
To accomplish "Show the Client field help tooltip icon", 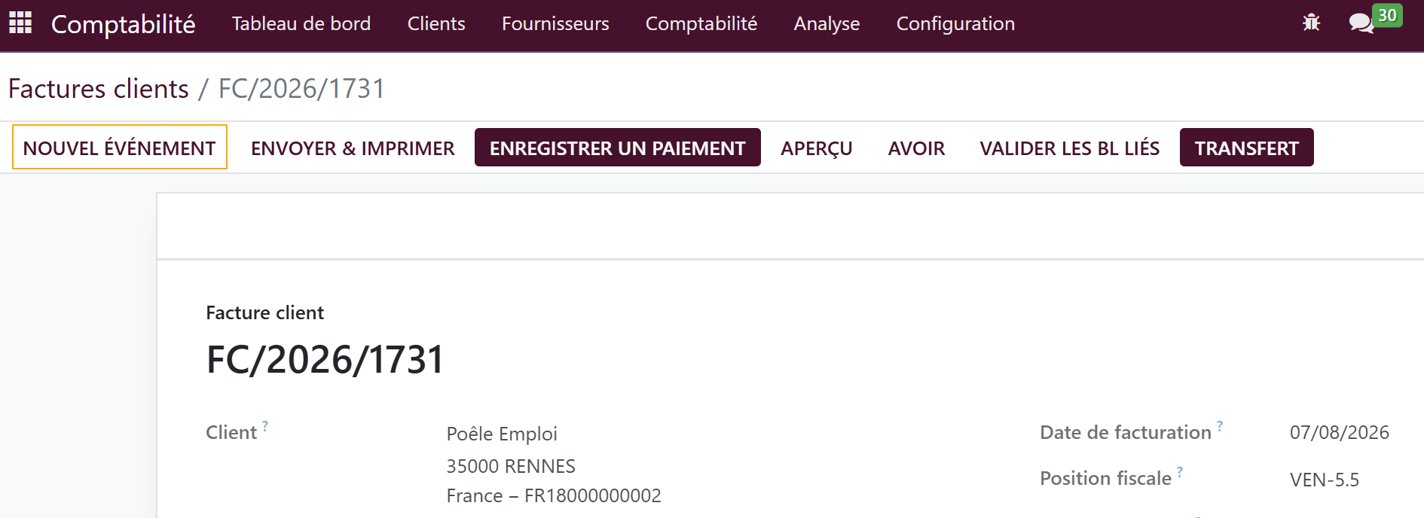I will (x=265, y=425).
